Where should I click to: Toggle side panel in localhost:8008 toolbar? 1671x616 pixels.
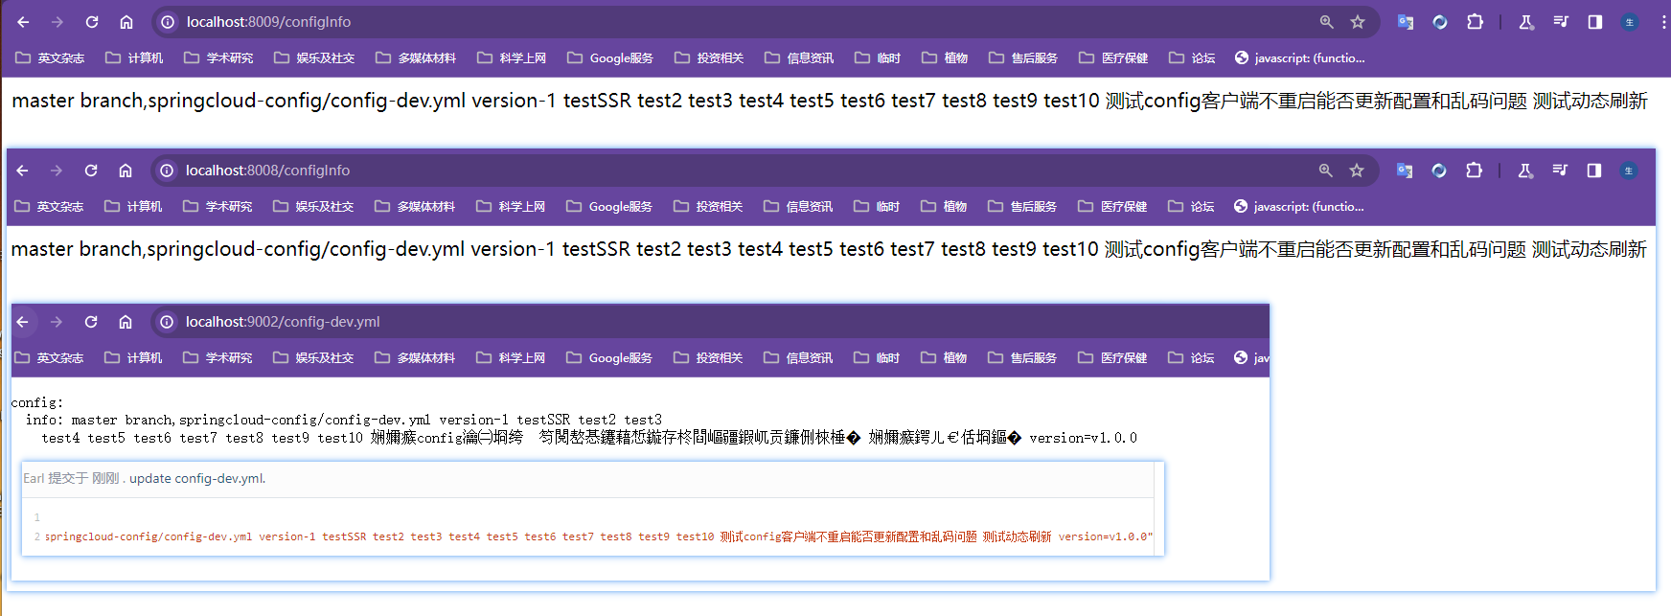tap(1594, 171)
